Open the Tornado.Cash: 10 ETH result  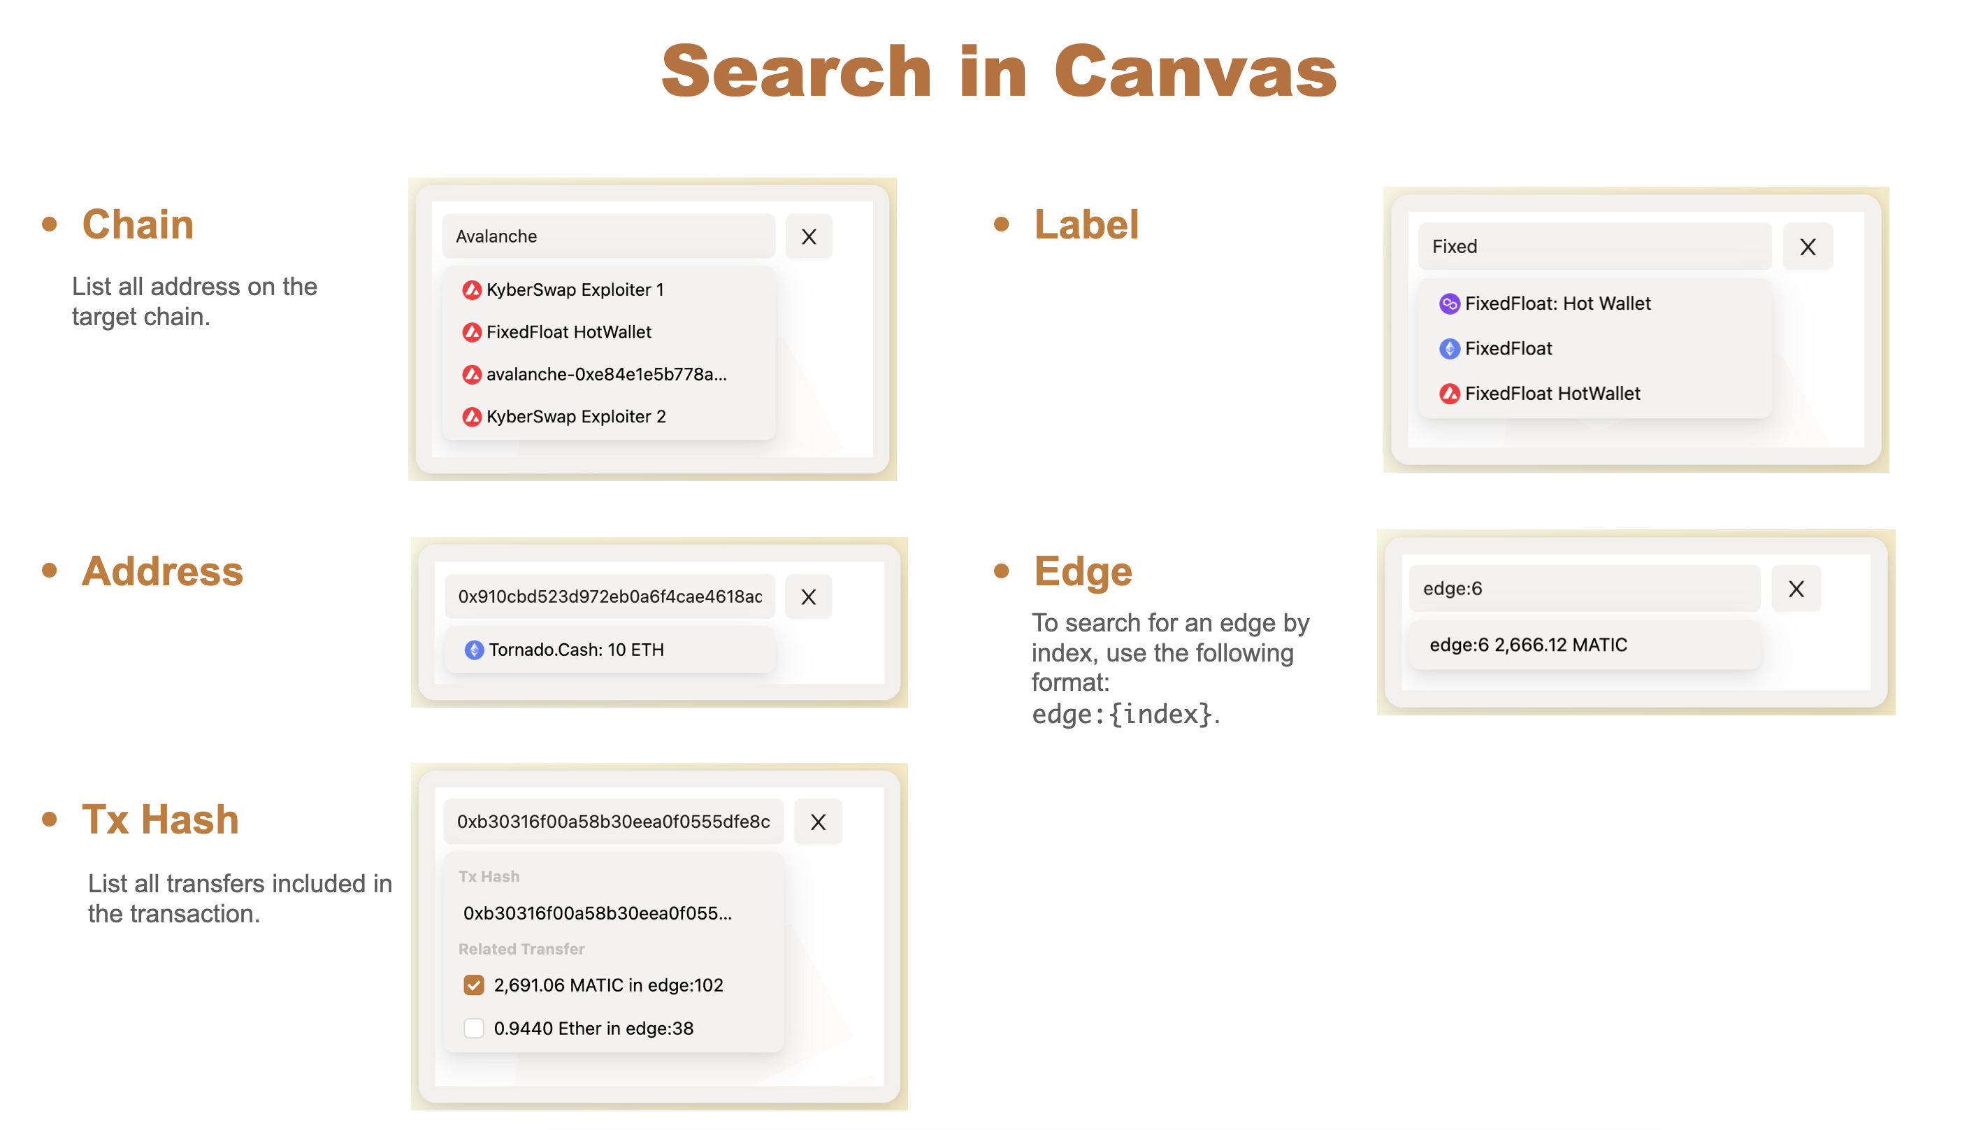[575, 650]
